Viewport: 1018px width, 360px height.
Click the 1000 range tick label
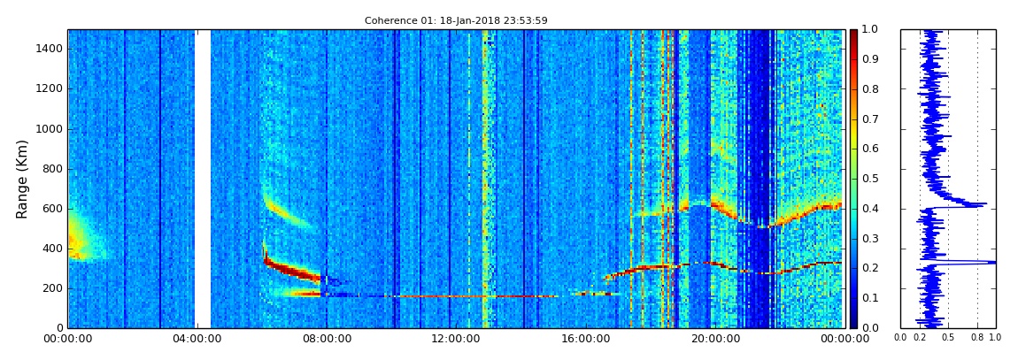point(51,129)
